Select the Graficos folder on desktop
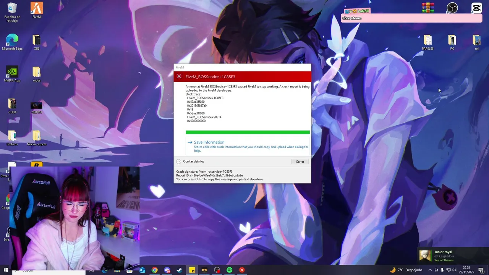This screenshot has height=275, width=489. pos(12,138)
